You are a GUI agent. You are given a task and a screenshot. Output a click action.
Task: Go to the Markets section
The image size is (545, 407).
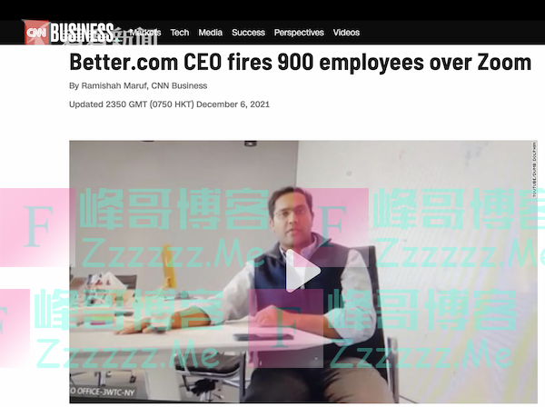click(145, 33)
